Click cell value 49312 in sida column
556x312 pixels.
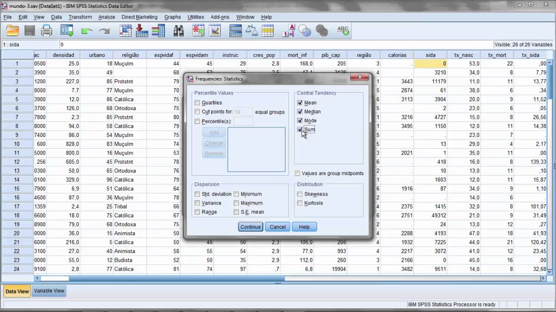click(x=430, y=215)
